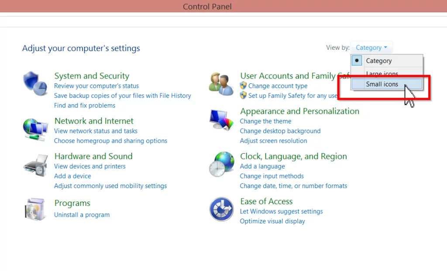Open Network and Internet heading
Screen dimensions: 447x271
coord(94,121)
